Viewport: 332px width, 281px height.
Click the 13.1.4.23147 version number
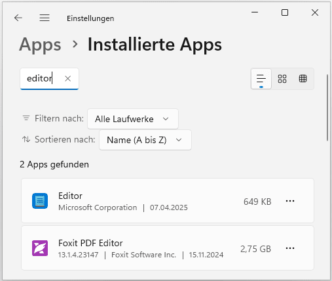(78, 255)
